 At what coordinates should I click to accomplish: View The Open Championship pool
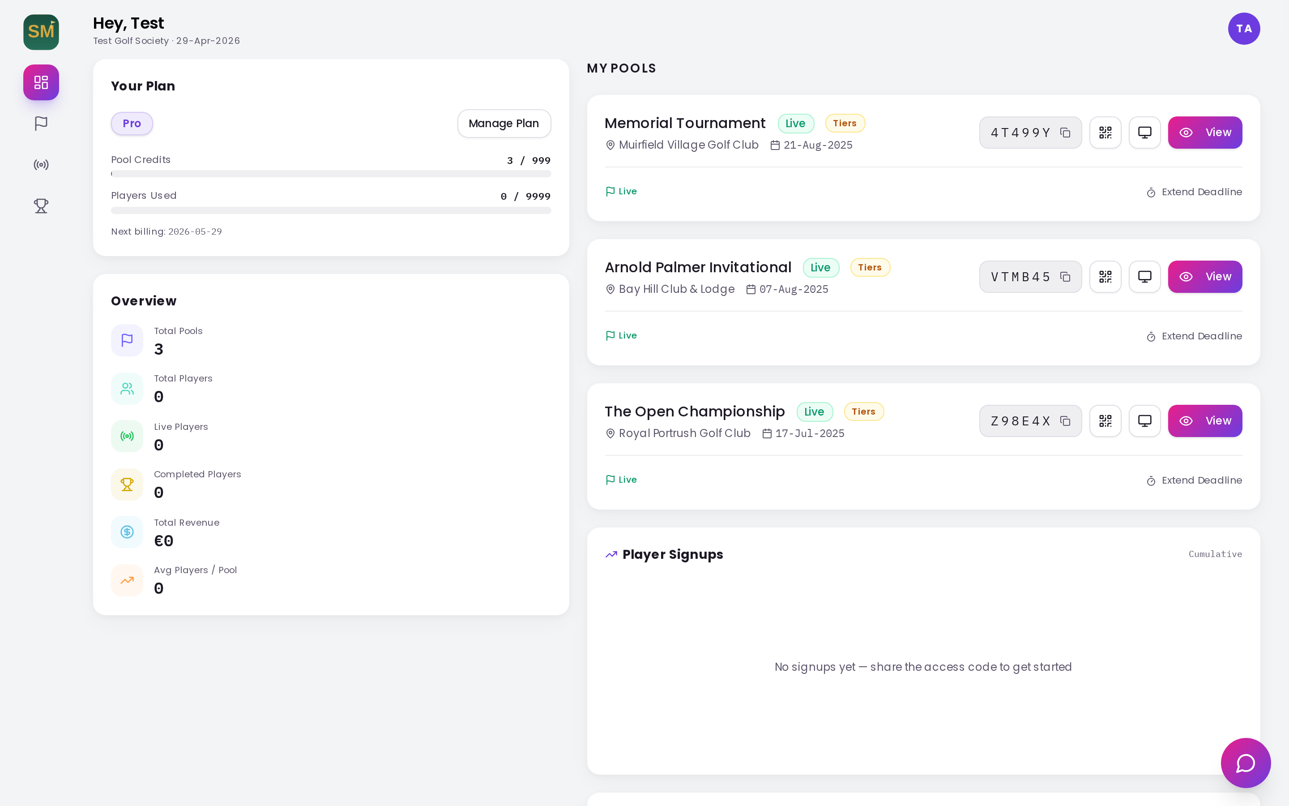(1205, 421)
